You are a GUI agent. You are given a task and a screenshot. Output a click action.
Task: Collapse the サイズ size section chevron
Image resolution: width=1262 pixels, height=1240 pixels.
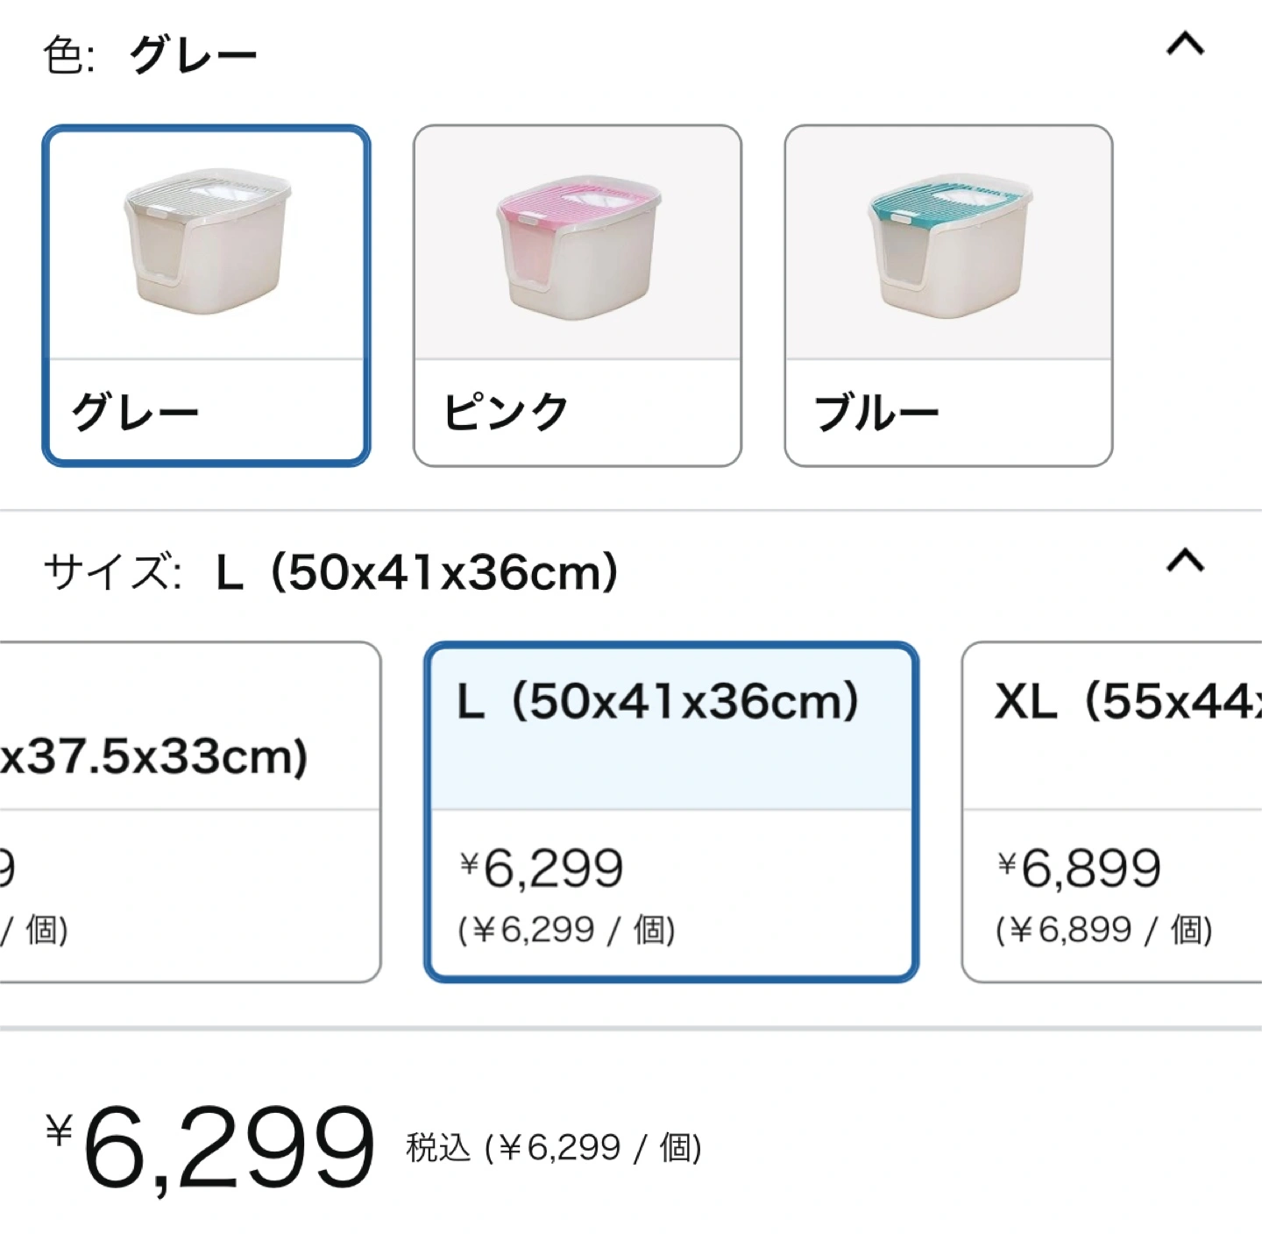(x=1185, y=560)
